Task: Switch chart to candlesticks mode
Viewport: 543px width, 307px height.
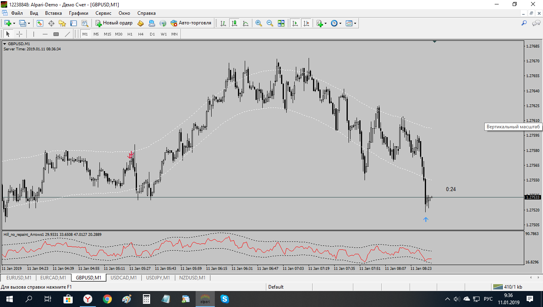Action: tap(234, 23)
